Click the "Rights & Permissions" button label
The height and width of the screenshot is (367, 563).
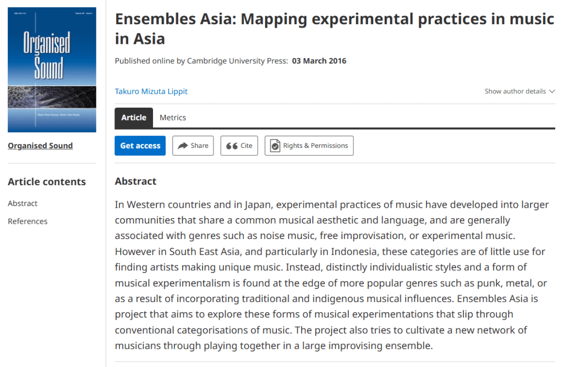point(315,146)
